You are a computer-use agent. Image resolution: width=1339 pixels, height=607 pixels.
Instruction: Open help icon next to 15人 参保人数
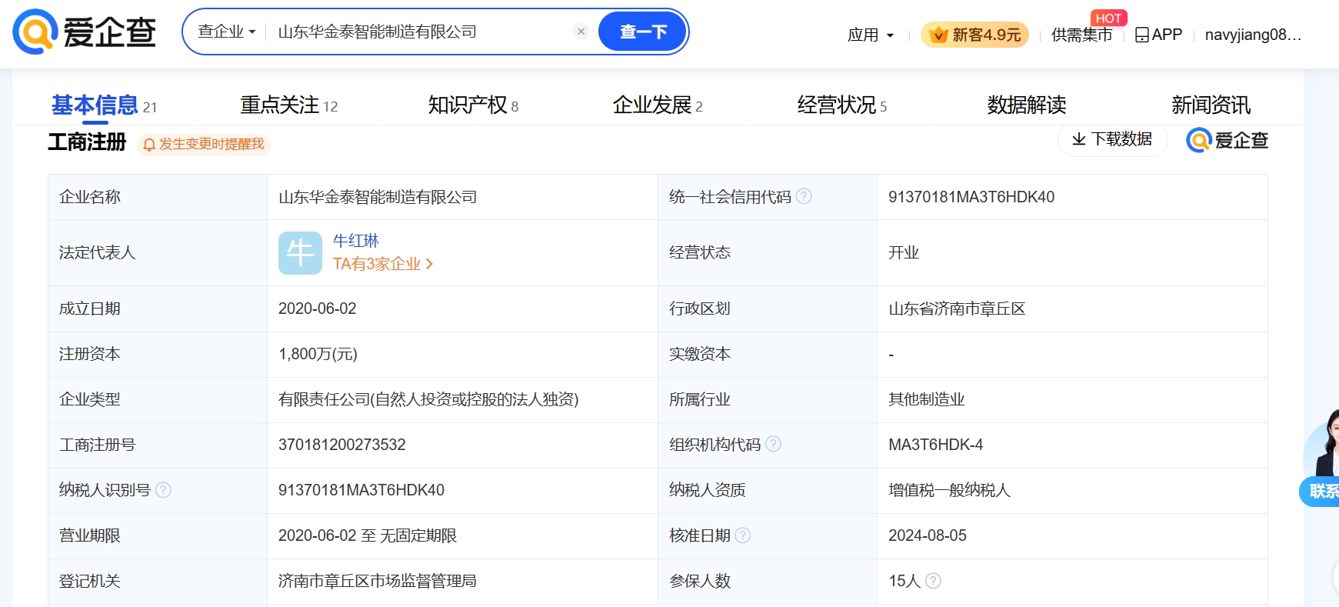(x=933, y=580)
